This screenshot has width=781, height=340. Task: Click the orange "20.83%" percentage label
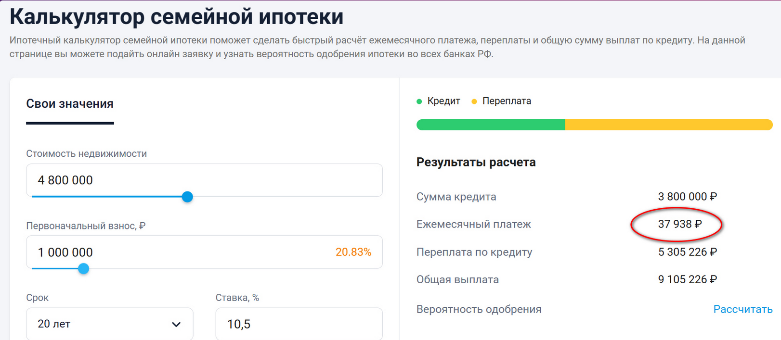pos(354,251)
